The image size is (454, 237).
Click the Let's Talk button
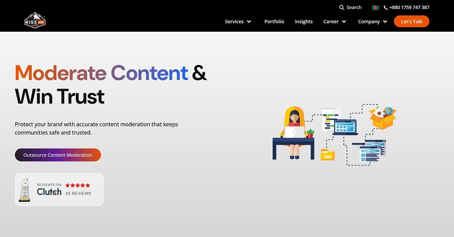pyautogui.click(x=412, y=22)
